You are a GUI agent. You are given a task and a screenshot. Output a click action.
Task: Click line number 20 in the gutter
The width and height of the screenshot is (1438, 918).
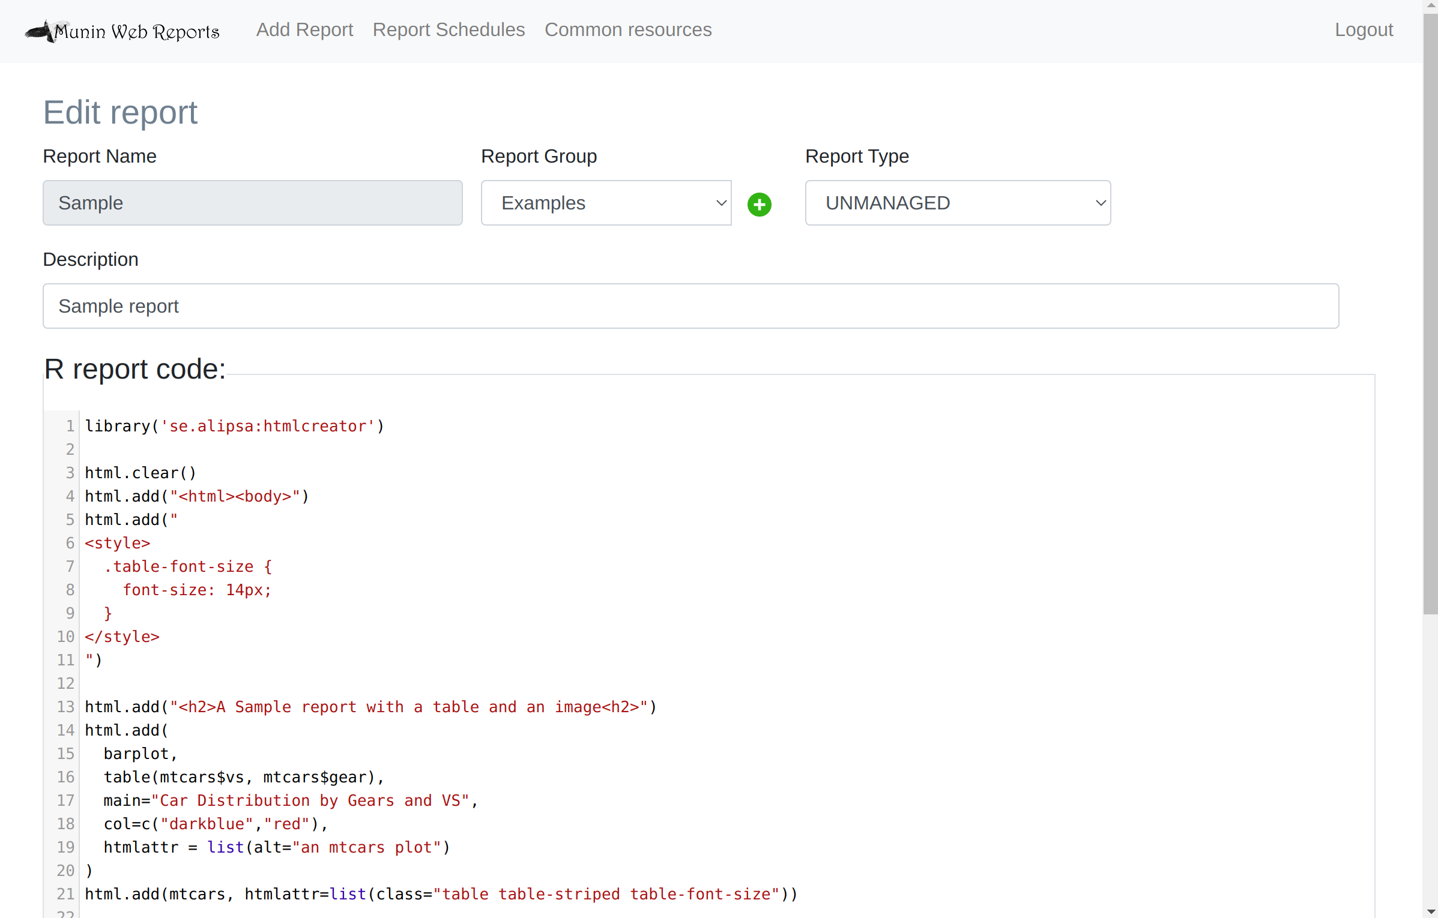(65, 871)
